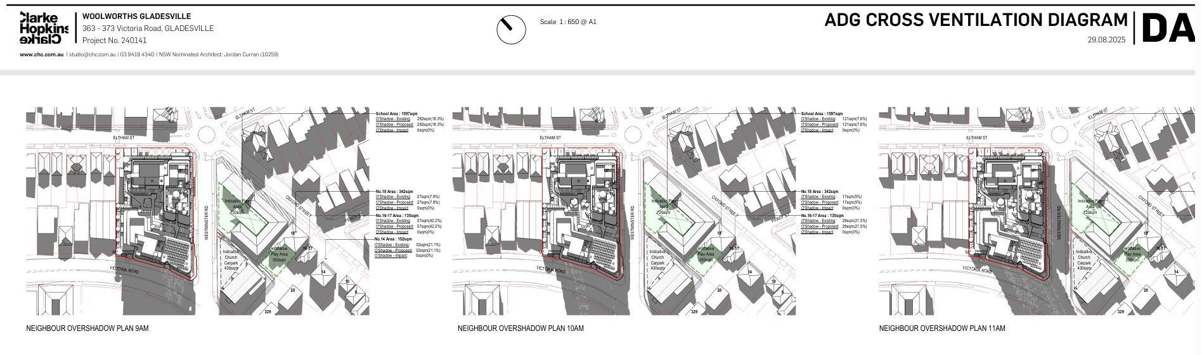1202x355 pixels.
Task: Click the 350sqm Indicative Play Area in 10AM plan
Action: 705,254
